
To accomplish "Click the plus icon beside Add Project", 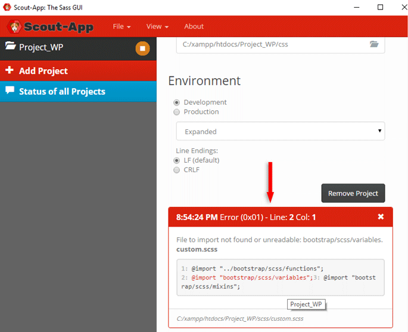I will pos(10,70).
